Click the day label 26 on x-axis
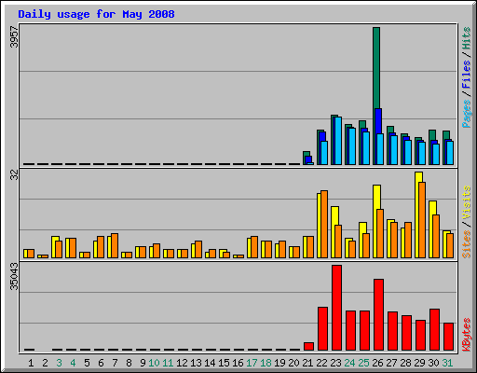Screen dimensions: 477x373 tap(377, 363)
